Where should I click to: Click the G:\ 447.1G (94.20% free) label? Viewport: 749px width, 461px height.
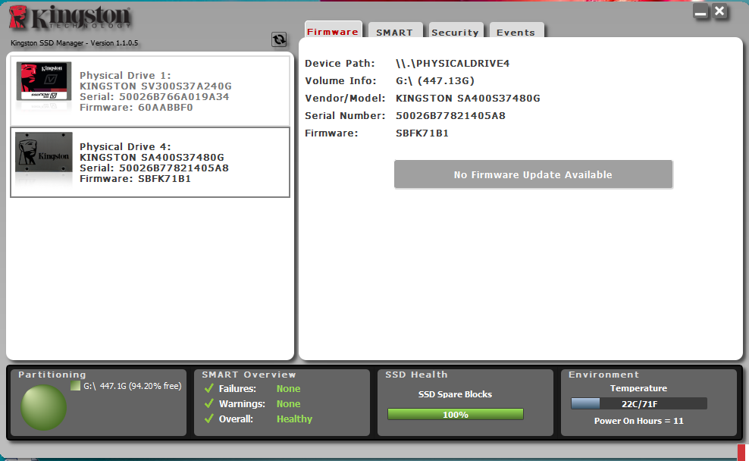pyautogui.click(x=133, y=386)
